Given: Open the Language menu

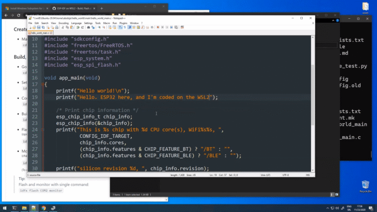Looking at the screenshot, I should (x=77, y=23).
